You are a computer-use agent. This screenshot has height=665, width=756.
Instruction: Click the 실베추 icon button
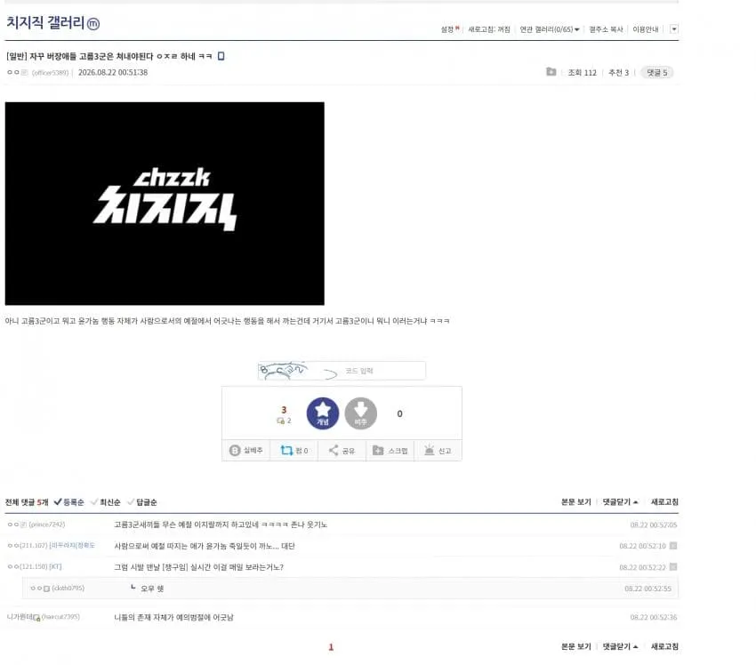(245, 450)
